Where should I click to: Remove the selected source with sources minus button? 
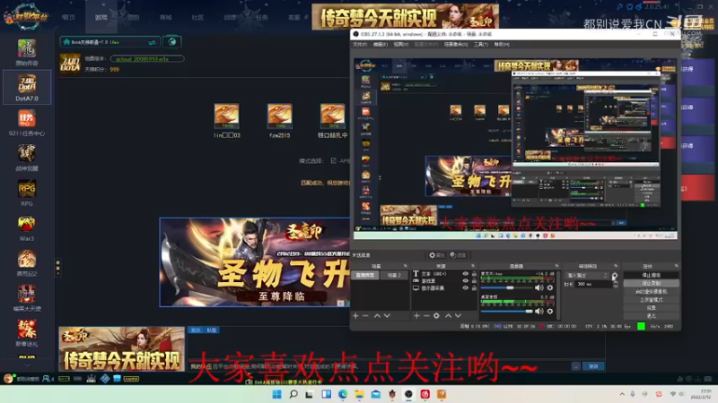pos(426,316)
